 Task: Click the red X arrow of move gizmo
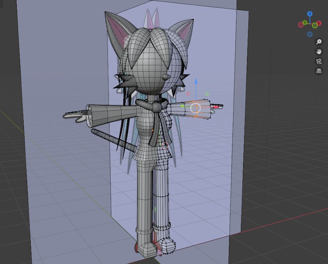coord(216,107)
